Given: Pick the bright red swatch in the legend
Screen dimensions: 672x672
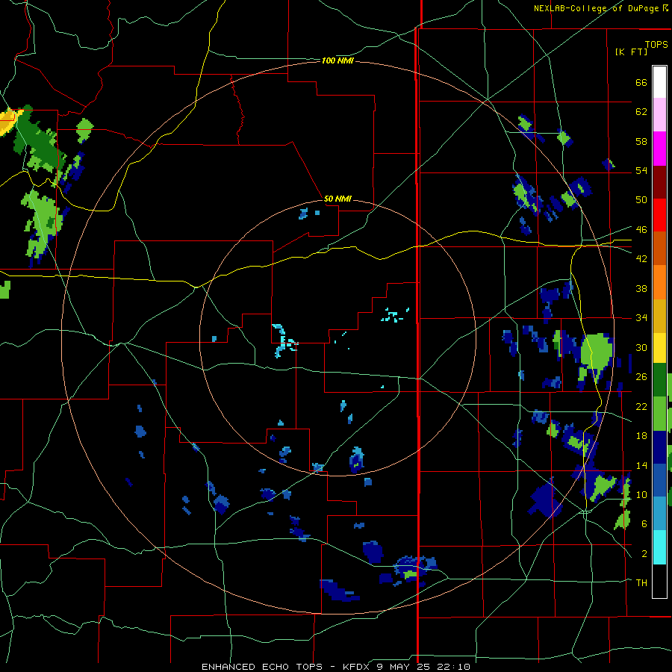Looking at the screenshot, I should tap(659, 215).
